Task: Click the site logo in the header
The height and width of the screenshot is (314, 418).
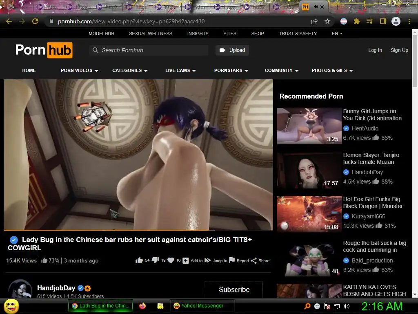Action: (44, 50)
